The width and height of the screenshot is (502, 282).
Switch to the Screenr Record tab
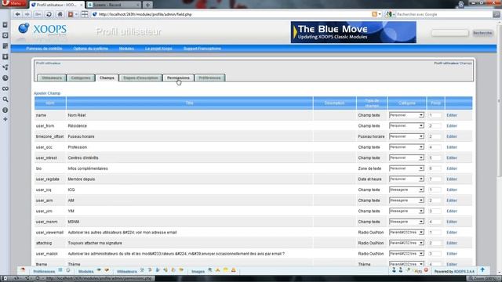coord(113,5)
